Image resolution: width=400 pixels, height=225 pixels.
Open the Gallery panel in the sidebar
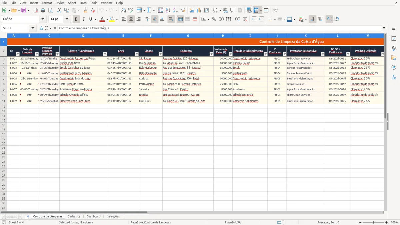tap(394, 58)
